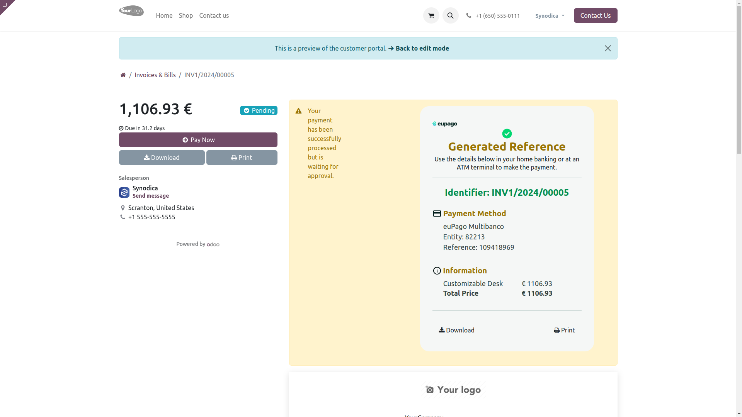Click the Due in 31.2 days text
742x417 pixels.
(x=145, y=128)
